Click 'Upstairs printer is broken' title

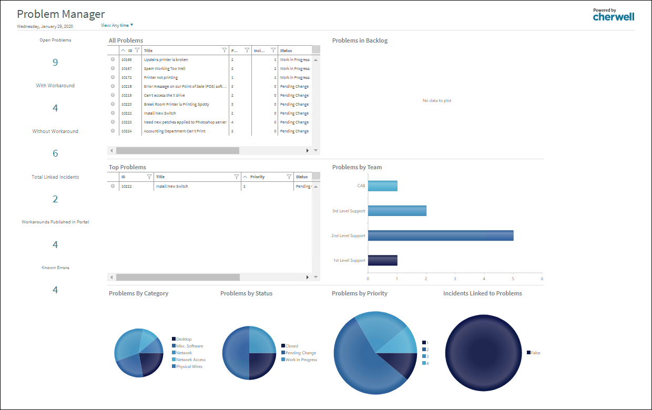(166, 59)
